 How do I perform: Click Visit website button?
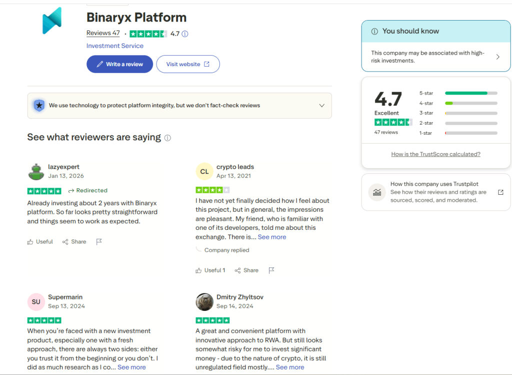(188, 64)
